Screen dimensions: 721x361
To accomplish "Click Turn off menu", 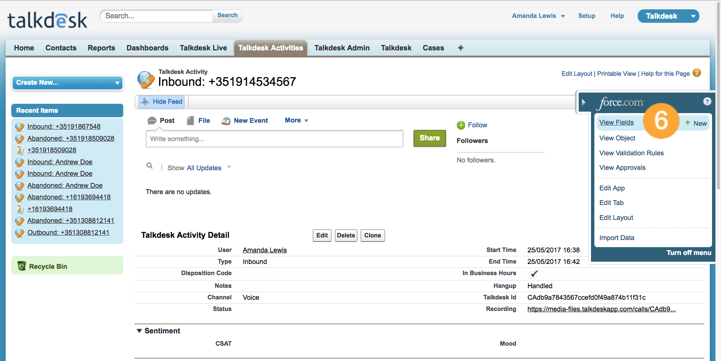I will click(x=689, y=253).
